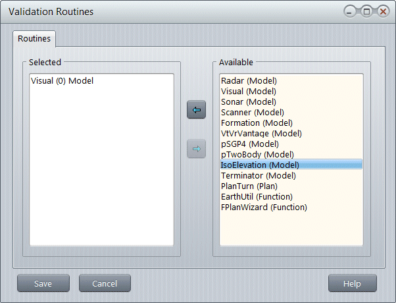Image resolution: width=396 pixels, height=303 pixels.
Task: Select Radar (Model) in Available list
Action: pyautogui.click(x=248, y=81)
